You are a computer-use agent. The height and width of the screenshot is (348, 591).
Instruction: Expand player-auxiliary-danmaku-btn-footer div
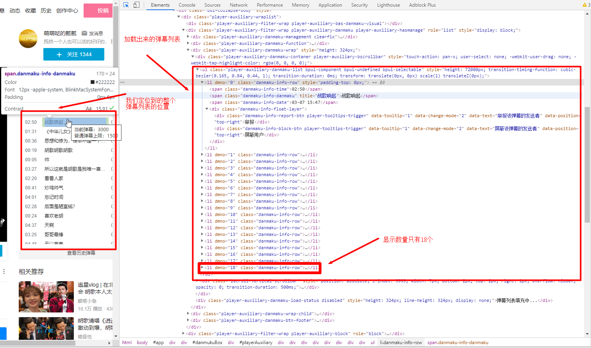[x=188, y=320]
